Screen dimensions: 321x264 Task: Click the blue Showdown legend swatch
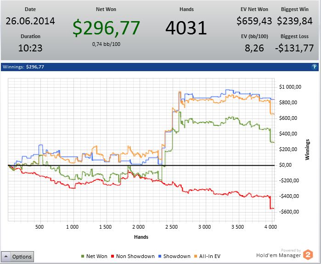point(160,256)
